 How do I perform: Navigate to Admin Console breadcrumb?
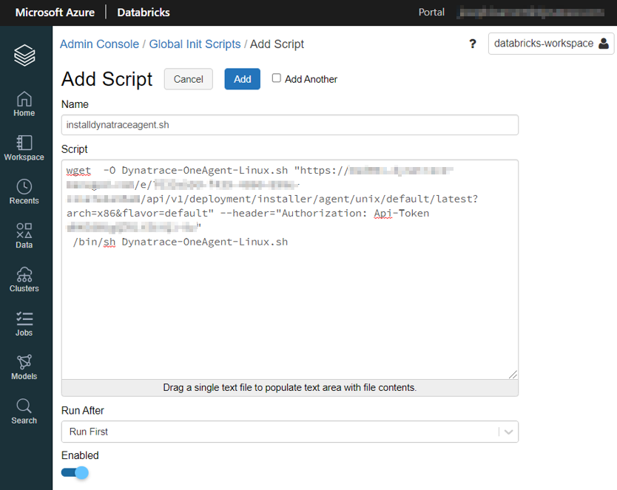[99, 44]
